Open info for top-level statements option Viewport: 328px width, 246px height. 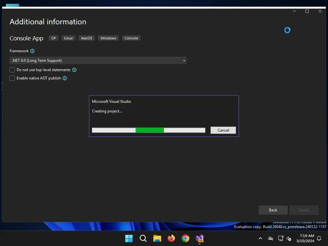74,70
